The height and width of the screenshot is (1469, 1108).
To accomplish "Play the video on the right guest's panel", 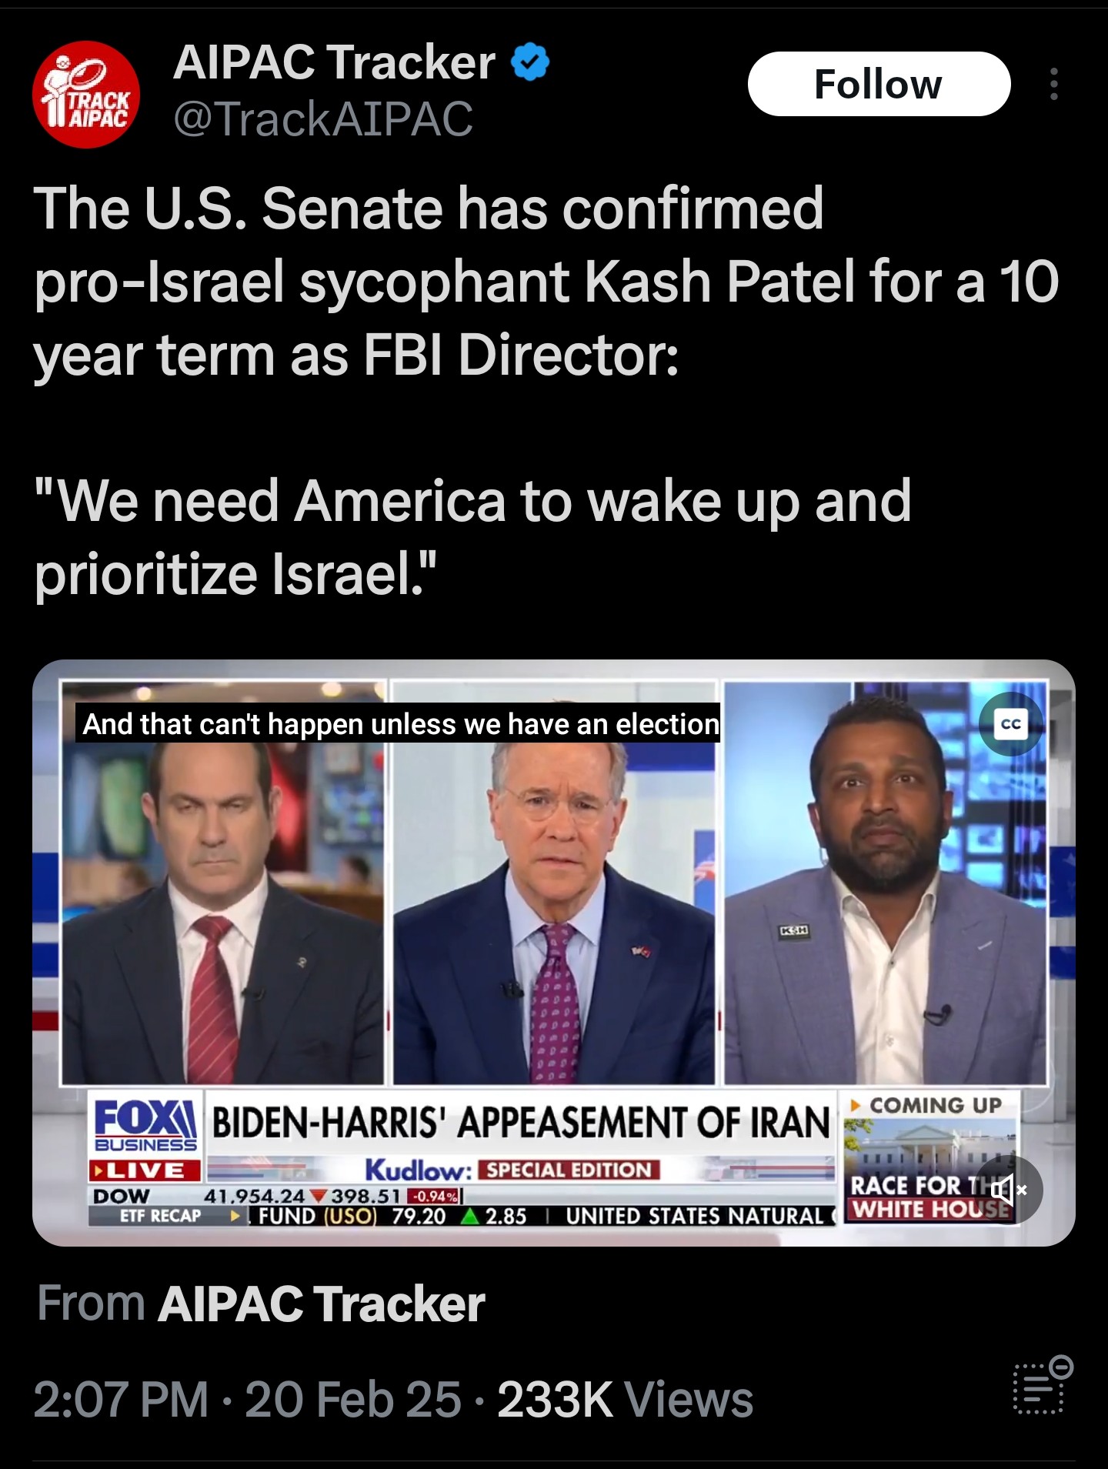I will [886, 883].
